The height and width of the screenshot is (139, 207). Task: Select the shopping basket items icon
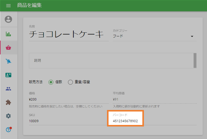coord(9,48)
